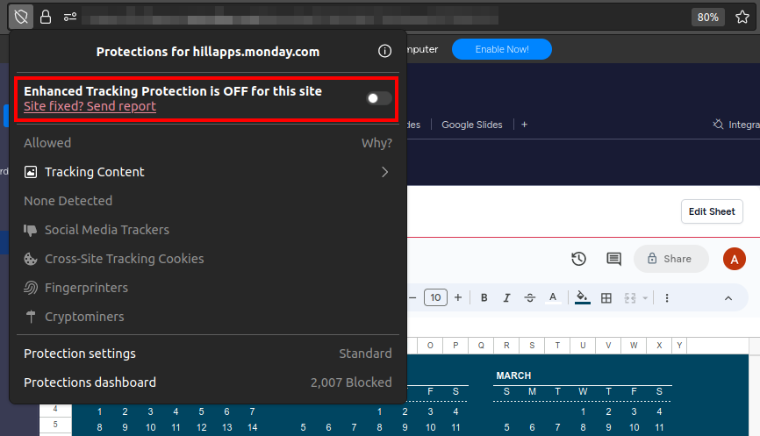Click the MARCH month heading cell

[513, 375]
